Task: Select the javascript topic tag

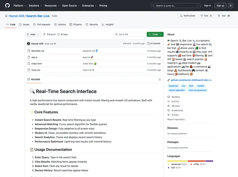Action: pos(173,86)
